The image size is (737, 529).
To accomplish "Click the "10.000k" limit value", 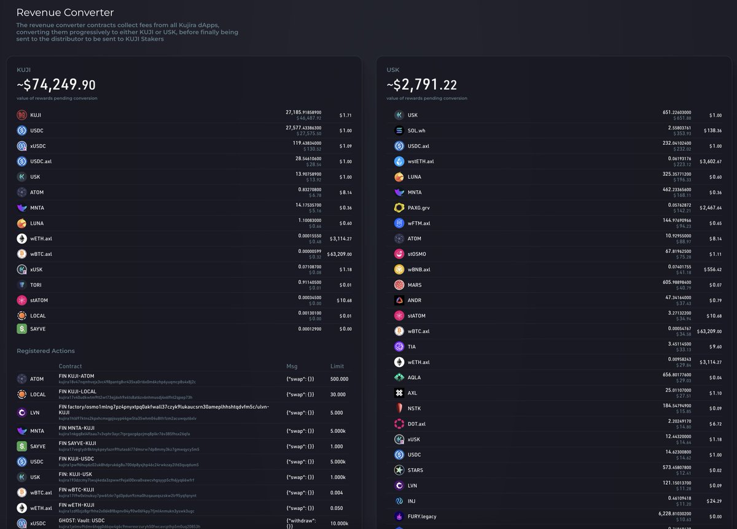I will point(340,523).
